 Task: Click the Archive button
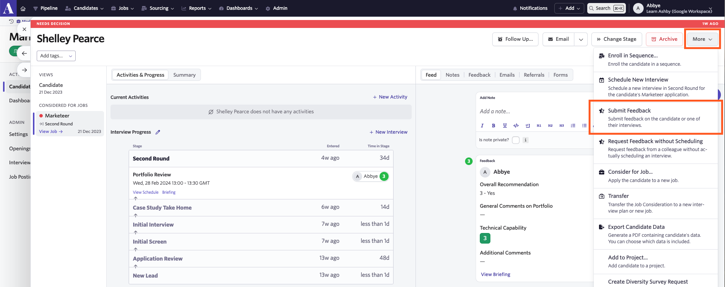[664, 39]
